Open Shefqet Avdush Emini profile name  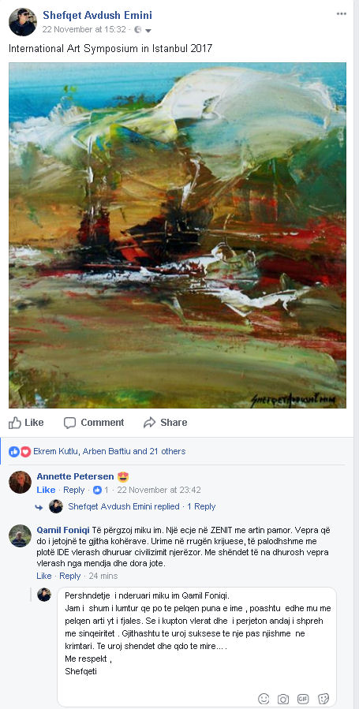click(97, 15)
